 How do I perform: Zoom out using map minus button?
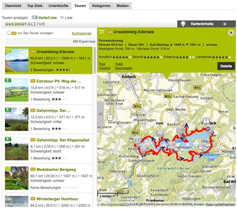109,118
